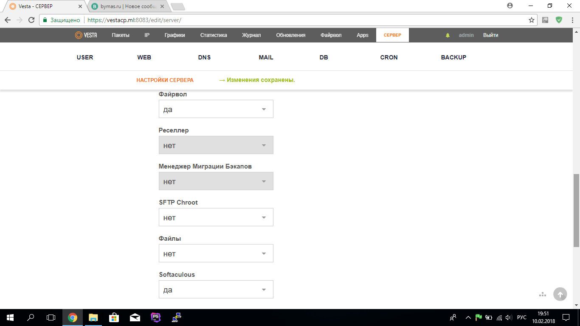Open the green shield extension icon
This screenshot has width=580, height=326.
tap(559, 20)
